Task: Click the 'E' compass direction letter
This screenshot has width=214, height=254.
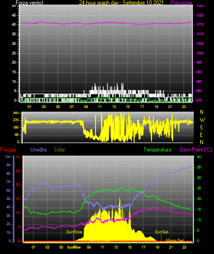Action: pyautogui.click(x=201, y=135)
